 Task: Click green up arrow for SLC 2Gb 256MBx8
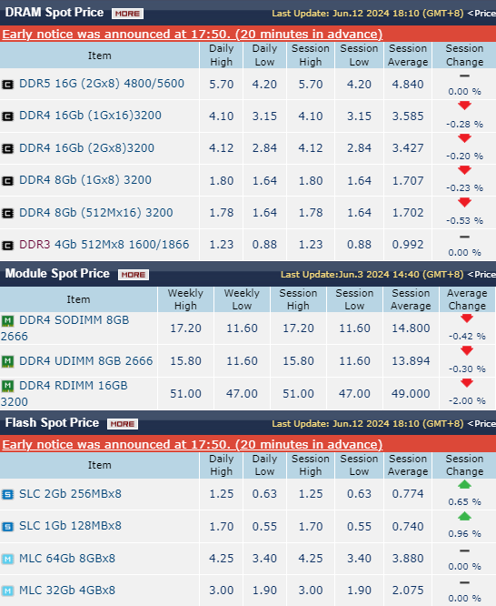click(464, 484)
